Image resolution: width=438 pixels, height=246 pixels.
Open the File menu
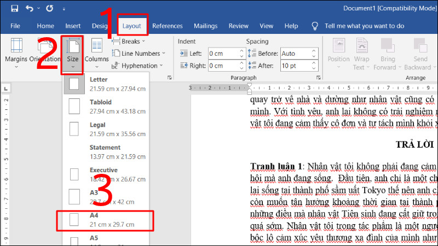[15, 26]
